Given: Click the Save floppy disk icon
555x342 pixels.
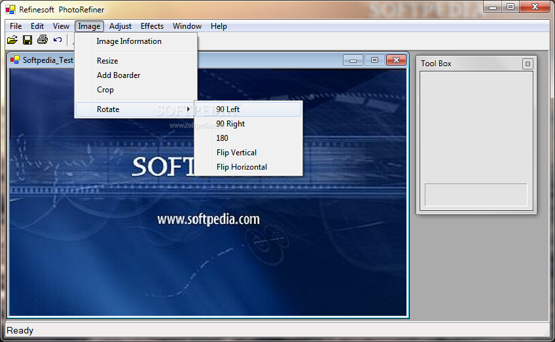Looking at the screenshot, I should tap(27, 40).
